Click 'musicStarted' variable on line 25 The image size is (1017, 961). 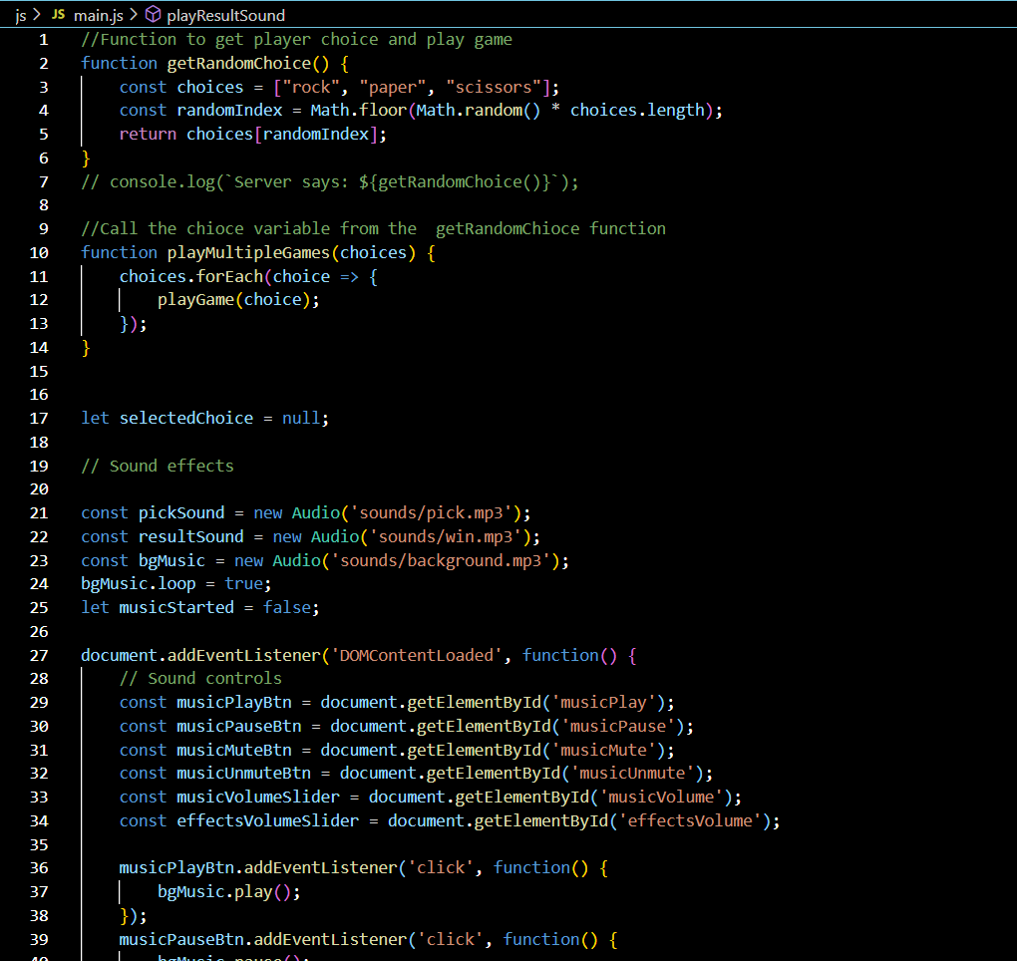tap(176, 607)
